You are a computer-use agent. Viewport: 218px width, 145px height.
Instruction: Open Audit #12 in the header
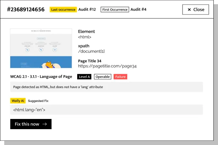[87, 10]
